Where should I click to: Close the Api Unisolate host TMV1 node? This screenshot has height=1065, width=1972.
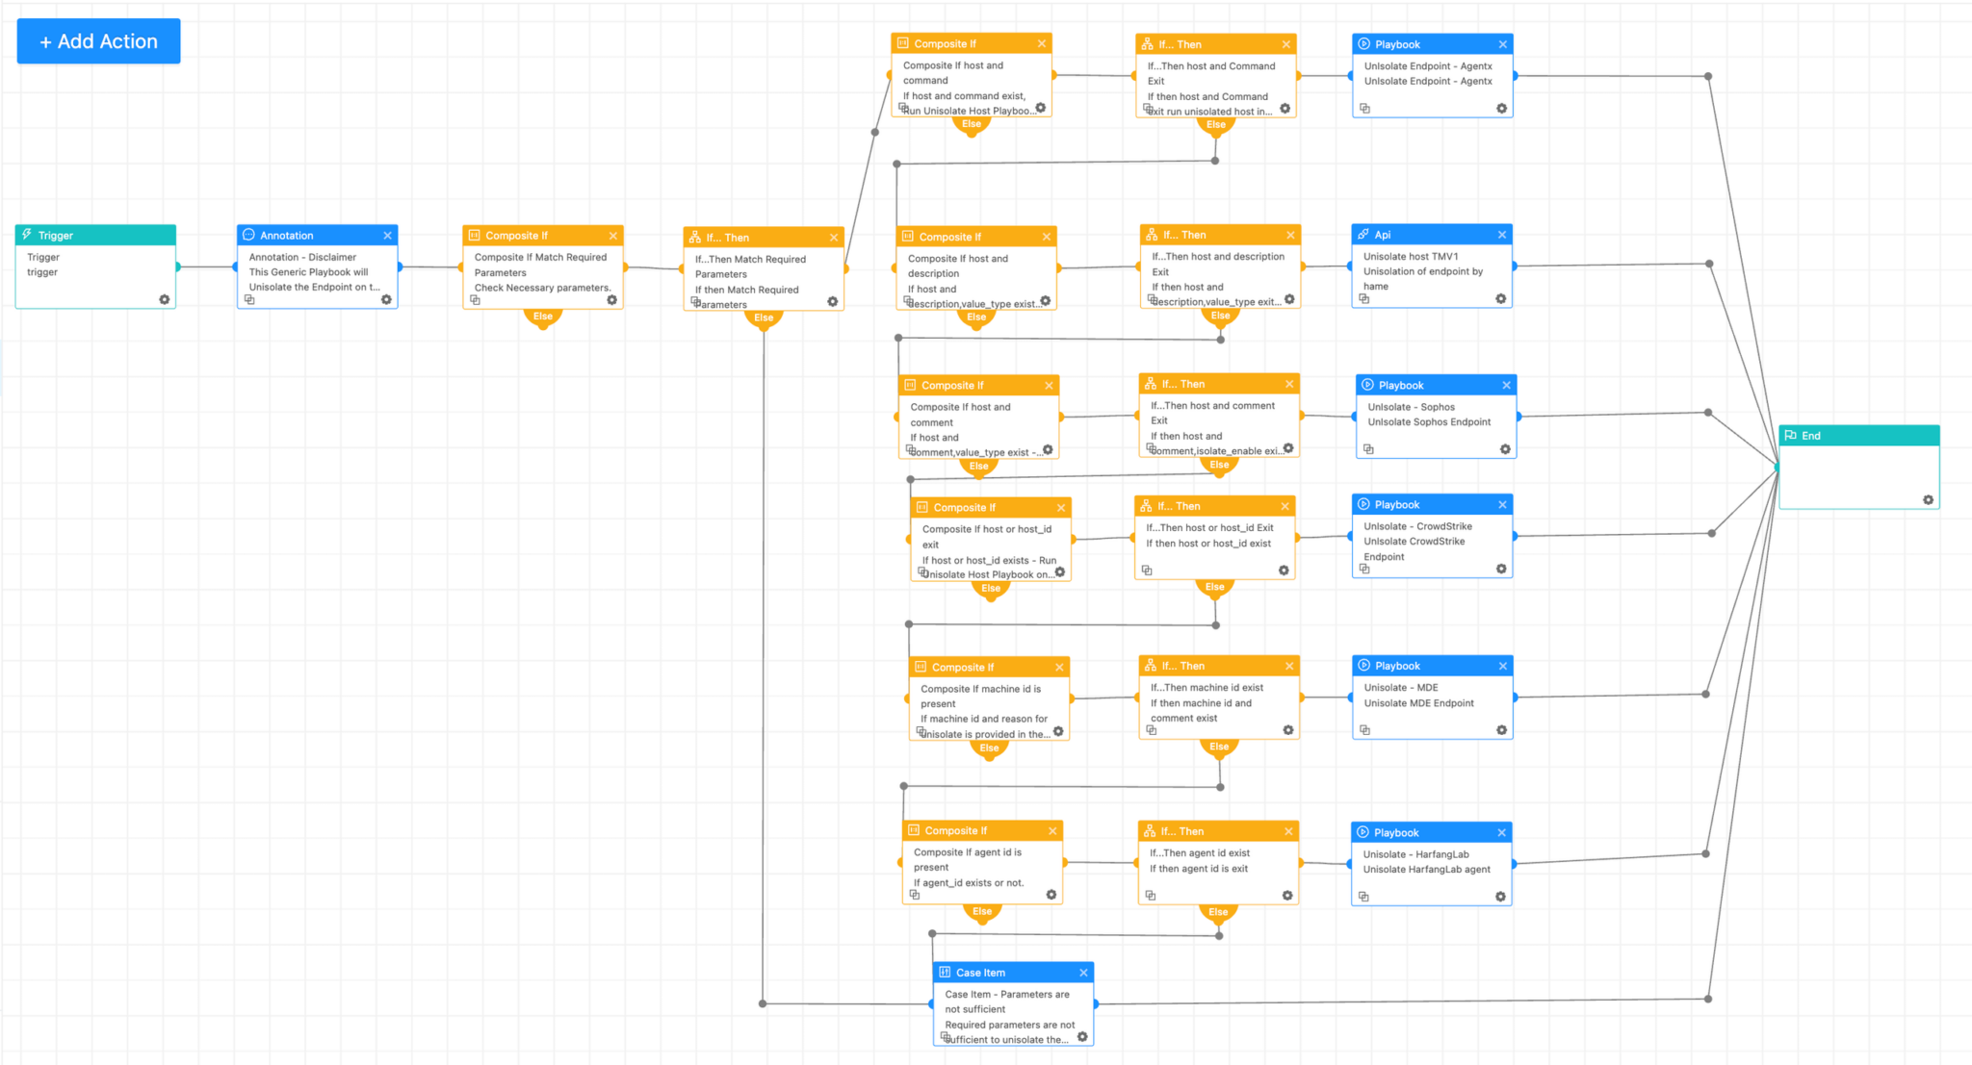(x=1501, y=235)
